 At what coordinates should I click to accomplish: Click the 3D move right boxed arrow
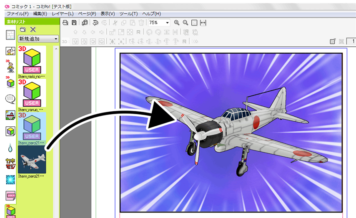pos(102,41)
